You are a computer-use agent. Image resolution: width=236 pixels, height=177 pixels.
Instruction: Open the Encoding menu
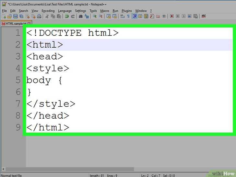pyautogui.click(x=48, y=11)
